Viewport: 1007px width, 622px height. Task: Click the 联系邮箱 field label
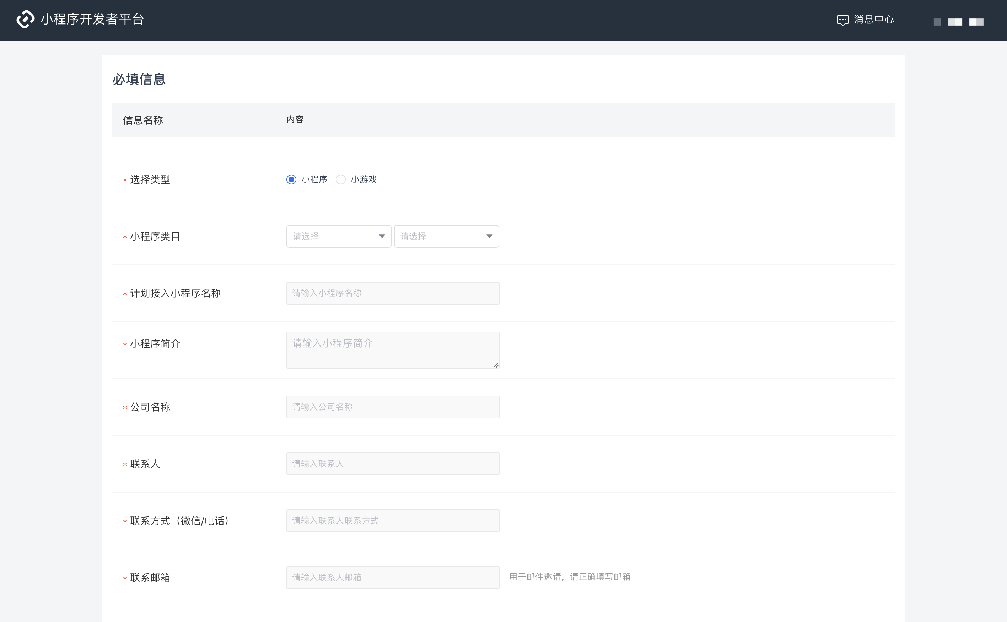150,578
